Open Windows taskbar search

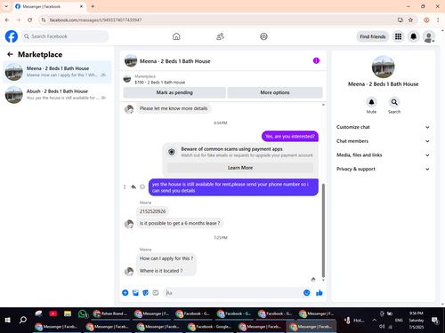coord(23,320)
